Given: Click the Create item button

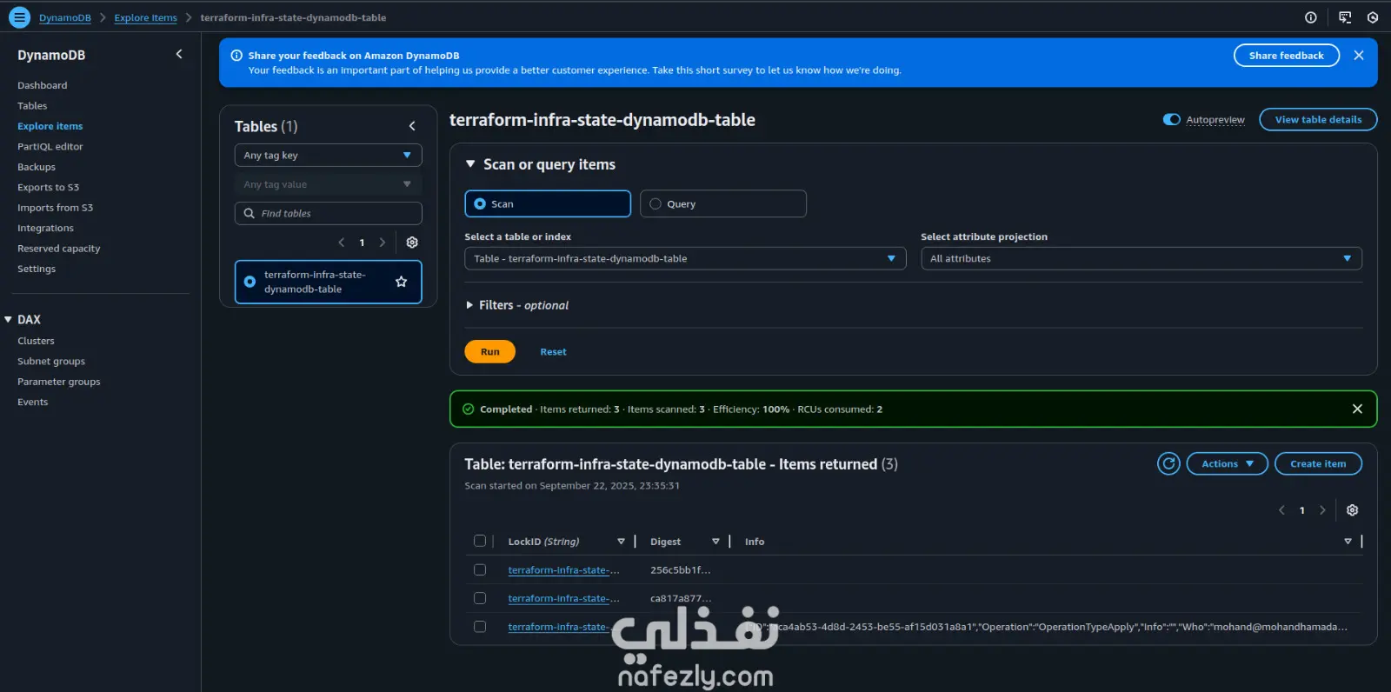Looking at the screenshot, I should (1318, 463).
